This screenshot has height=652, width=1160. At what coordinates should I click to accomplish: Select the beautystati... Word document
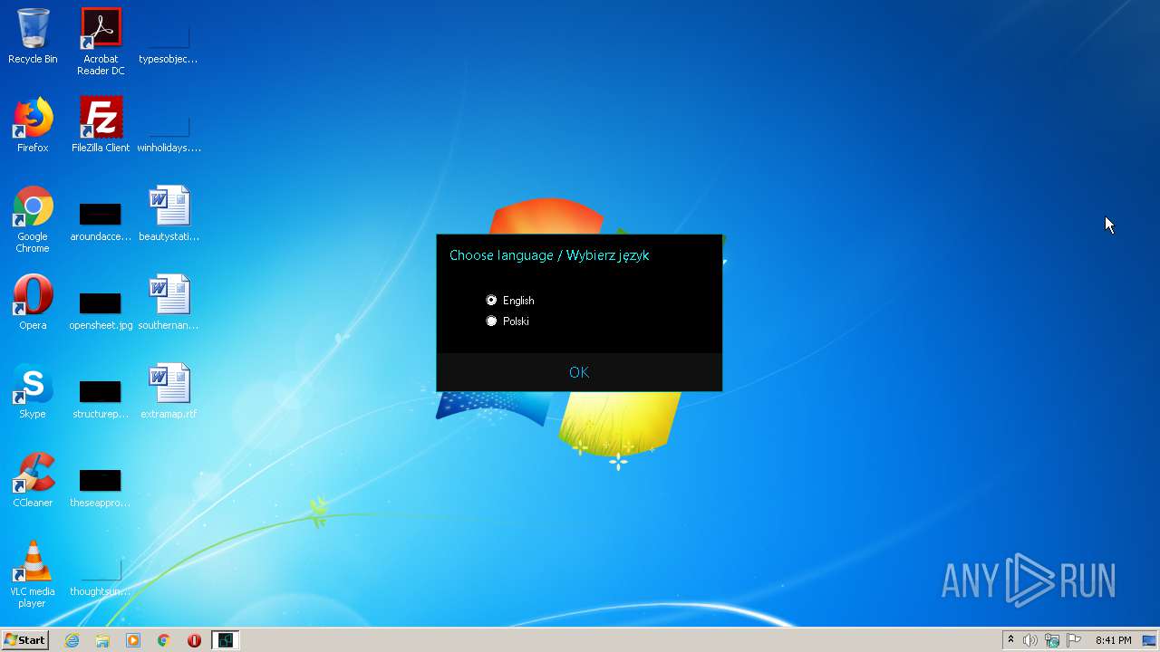pyautogui.click(x=169, y=214)
